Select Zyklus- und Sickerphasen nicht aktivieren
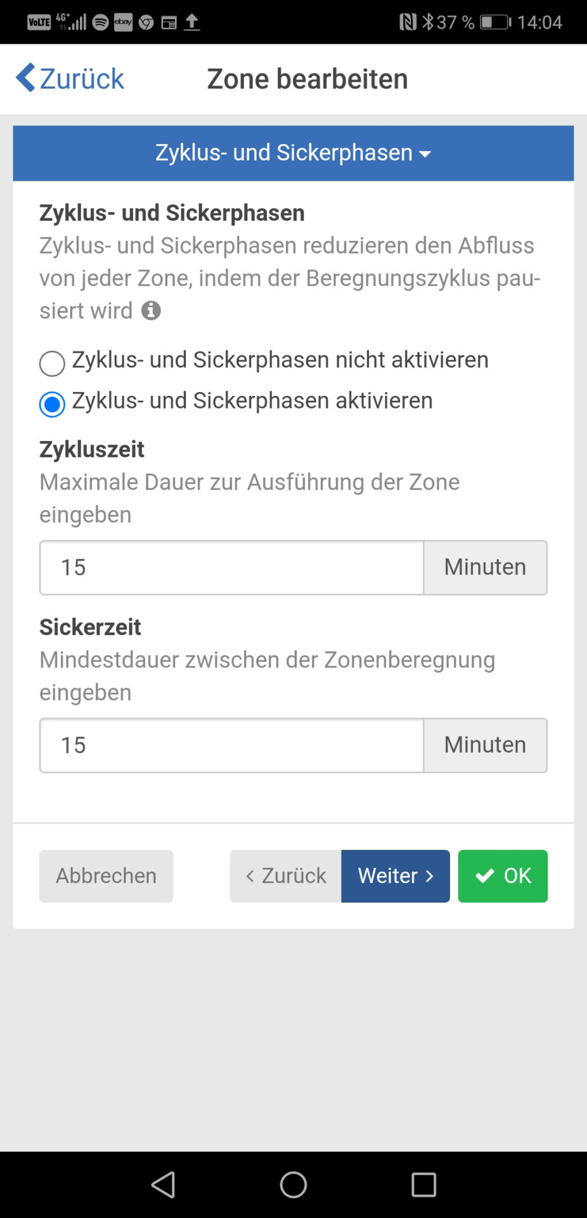This screenshot has height=1218, width=587. click(x=264, y=360)
